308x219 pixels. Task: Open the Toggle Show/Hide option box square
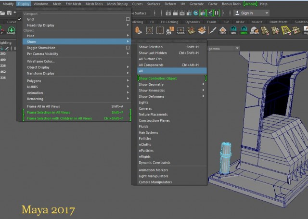click(x=128, y=48)
